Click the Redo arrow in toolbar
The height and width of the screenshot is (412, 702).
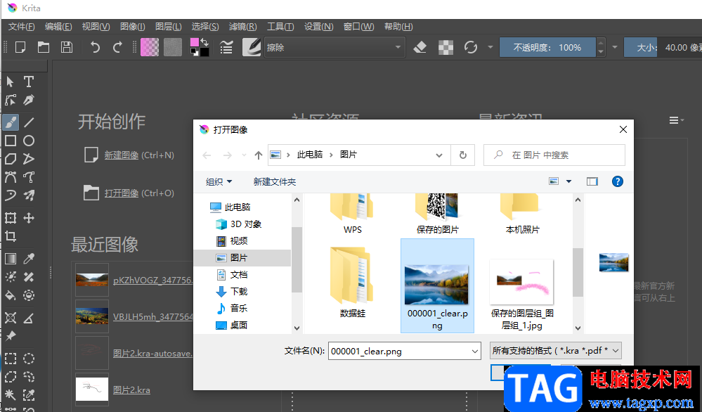point(118,47)
